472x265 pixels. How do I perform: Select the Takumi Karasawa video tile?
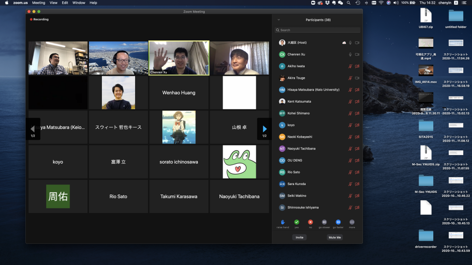point(179,196)
